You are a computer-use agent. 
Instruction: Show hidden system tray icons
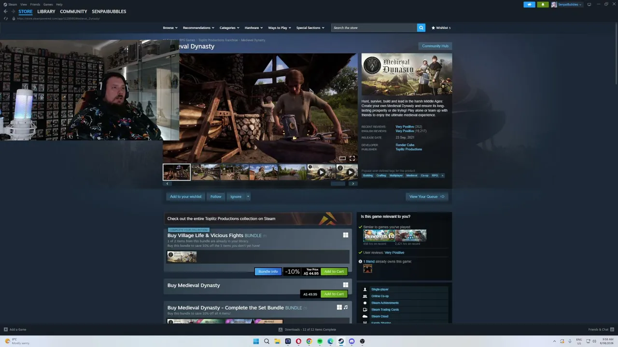point(554,341)
